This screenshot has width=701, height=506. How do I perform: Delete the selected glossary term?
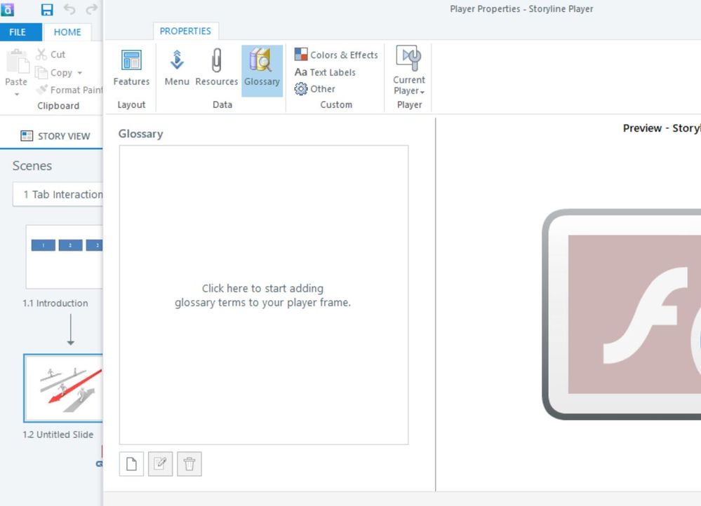(x=189, y=464)
